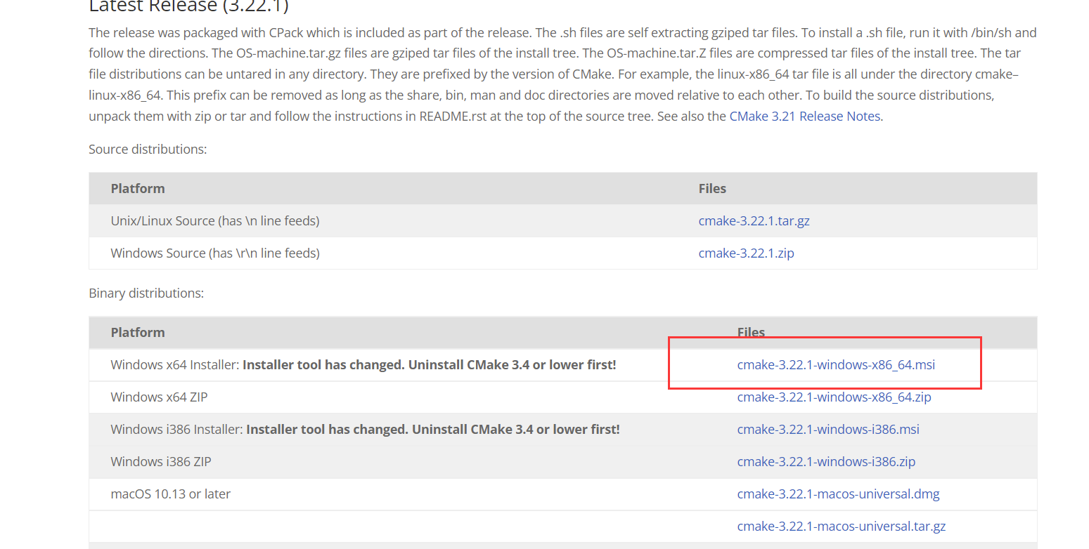Download the macos-universal.tar.gz archive
This screenshot has height=549, width=1089.
point(841,527)
